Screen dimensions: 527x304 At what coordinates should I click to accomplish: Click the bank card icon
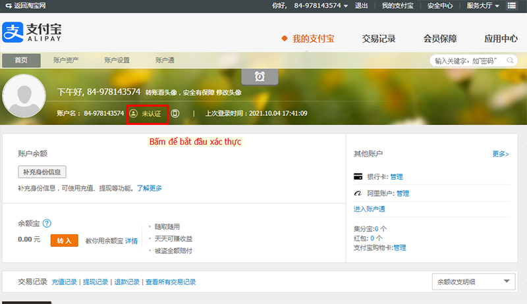pos(358,176)
